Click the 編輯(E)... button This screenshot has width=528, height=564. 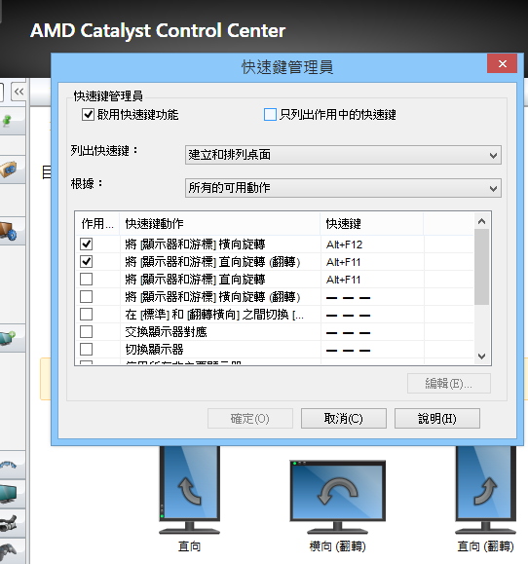point(448,384)
